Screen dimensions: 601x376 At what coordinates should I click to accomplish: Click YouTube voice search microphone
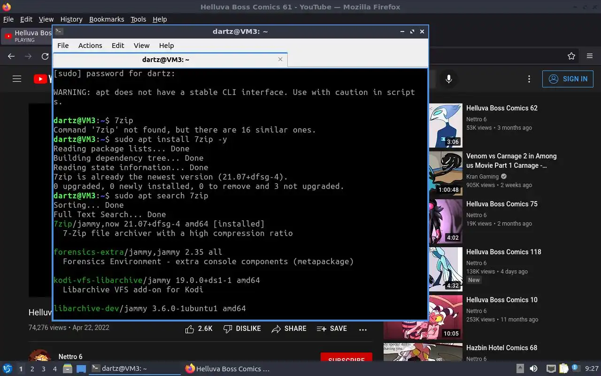coord(448,79)
